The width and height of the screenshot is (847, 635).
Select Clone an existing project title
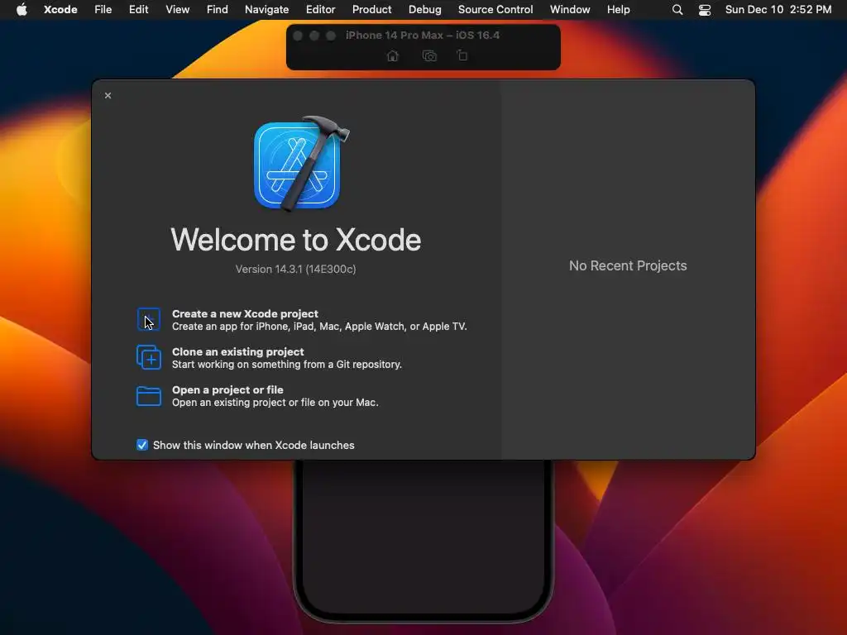click(x=238, y=351)
